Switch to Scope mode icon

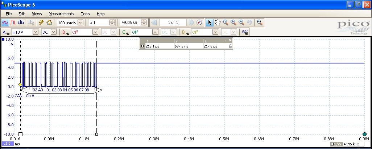click(x=5, y=22)
